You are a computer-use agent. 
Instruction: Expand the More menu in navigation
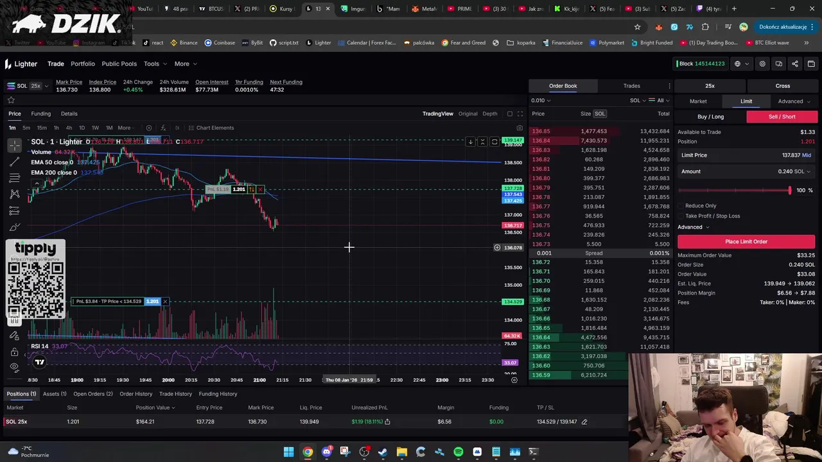tap(186, 64)
